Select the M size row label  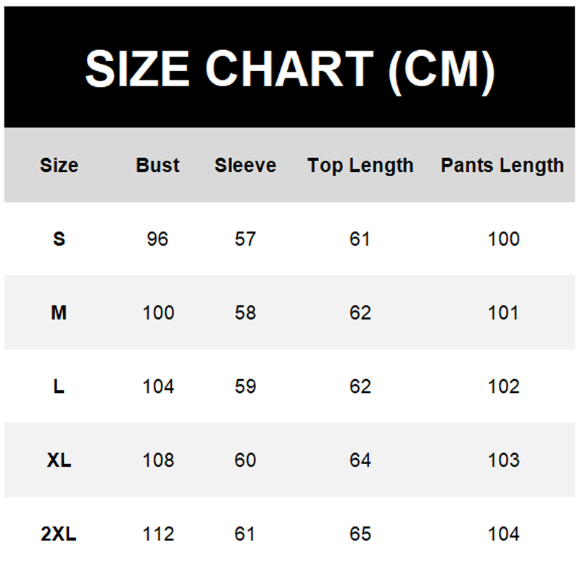point(59,312)
